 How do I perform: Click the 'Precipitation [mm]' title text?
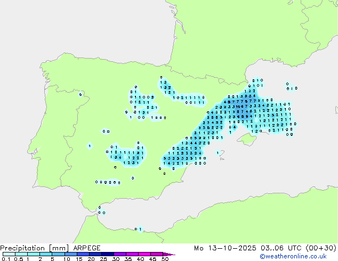point(35,248)
